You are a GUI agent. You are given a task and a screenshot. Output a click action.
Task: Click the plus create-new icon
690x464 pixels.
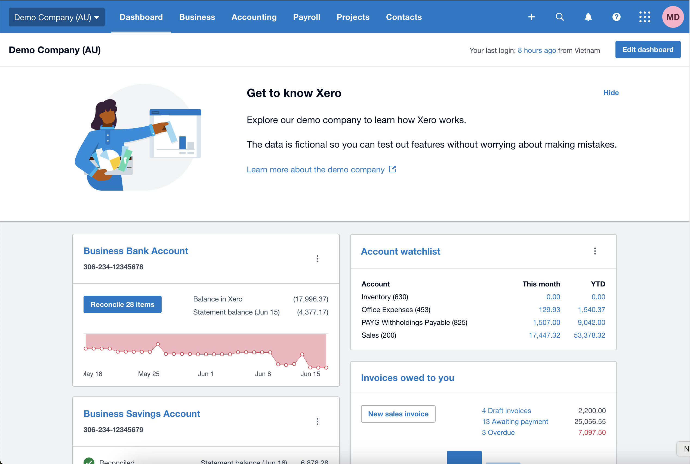point(531,17)
